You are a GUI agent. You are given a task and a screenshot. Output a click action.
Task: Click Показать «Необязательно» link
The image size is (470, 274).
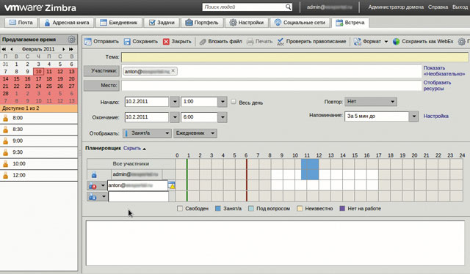pos(444,71)
